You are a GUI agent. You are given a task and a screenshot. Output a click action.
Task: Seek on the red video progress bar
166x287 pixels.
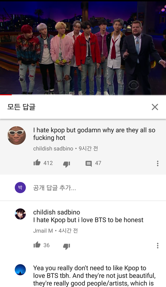(x=83, y=95)
